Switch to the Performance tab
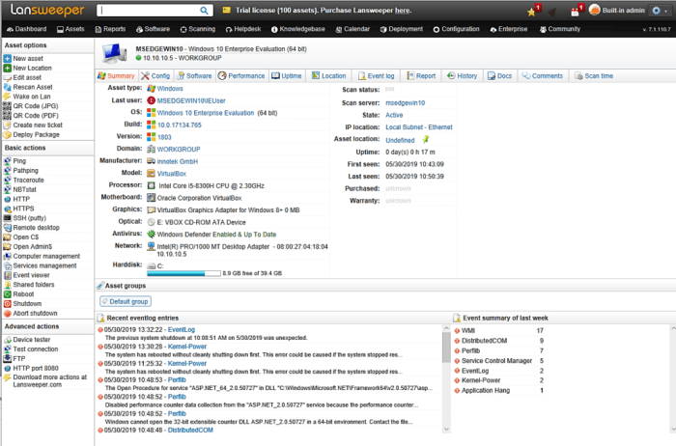This screenshot has height=446, width=676. click(241, 76)
